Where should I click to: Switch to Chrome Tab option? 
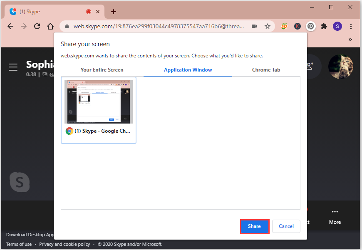pyautogui.click(x=266, y=70)
